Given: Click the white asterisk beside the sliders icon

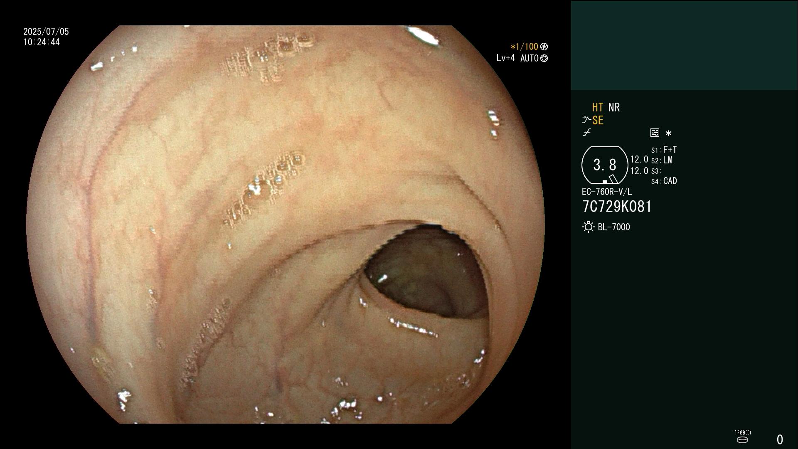Looking at the screenshot, I should click(668, 133).
